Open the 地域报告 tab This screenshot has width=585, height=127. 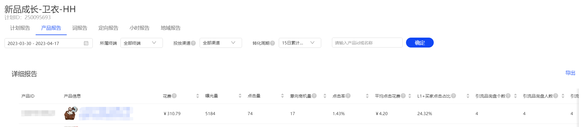170,28
